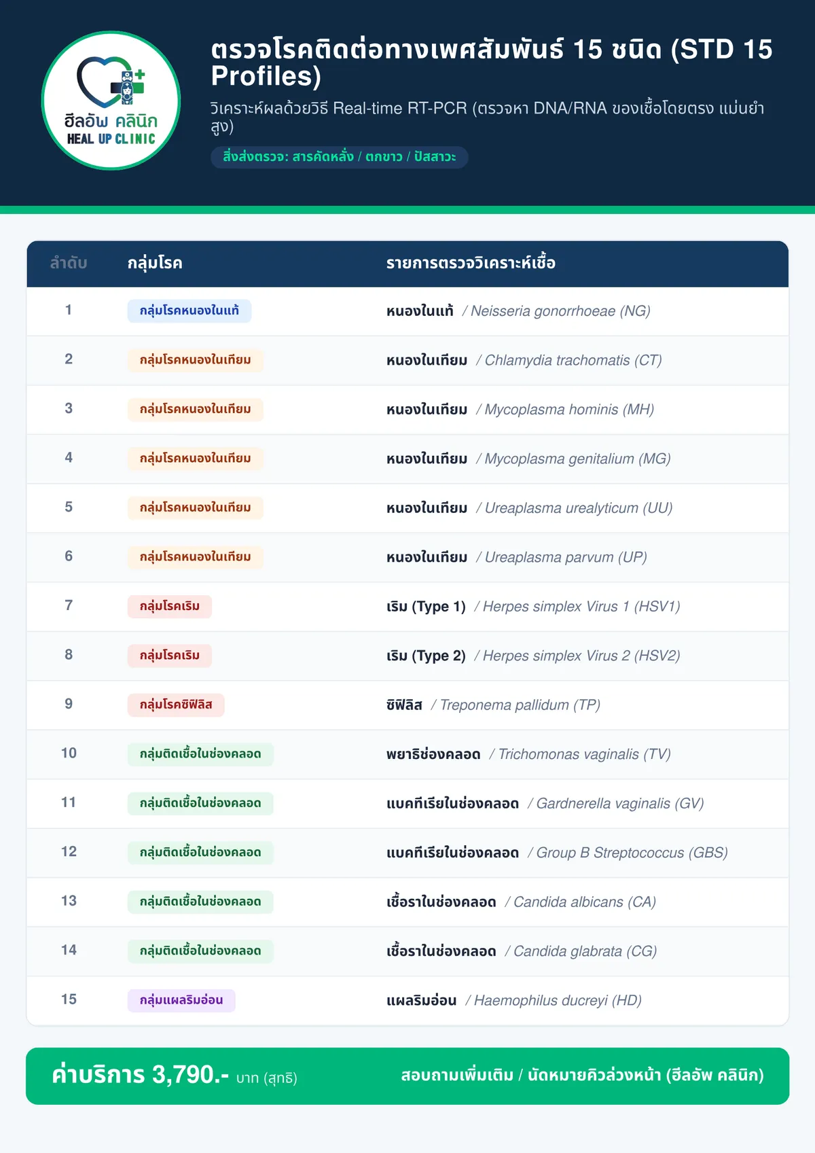Click the กลุ่มโรคซิฟิลิส tag
Screen dimensions: 815x1153
click(x=176, y=705)
